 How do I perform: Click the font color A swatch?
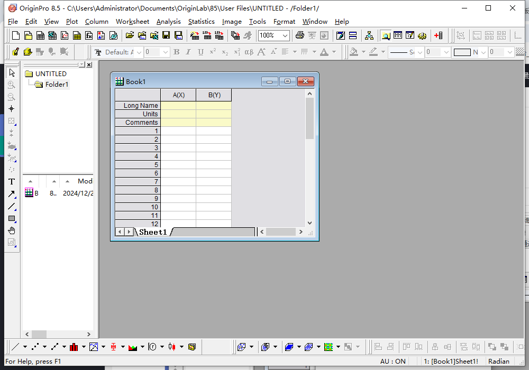[x=324, y=52]
